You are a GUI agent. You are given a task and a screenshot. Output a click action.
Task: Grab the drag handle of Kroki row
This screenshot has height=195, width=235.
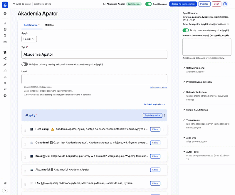point(25,158)
